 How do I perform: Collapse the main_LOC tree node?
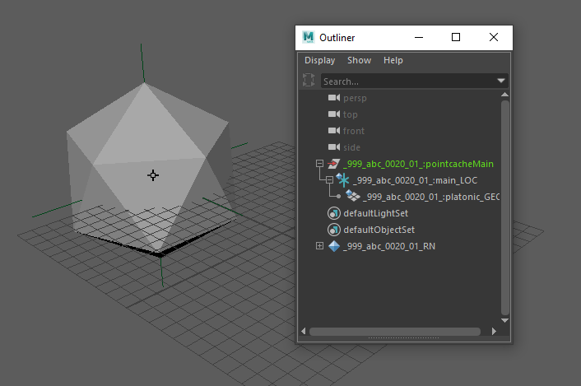[329, 180]
